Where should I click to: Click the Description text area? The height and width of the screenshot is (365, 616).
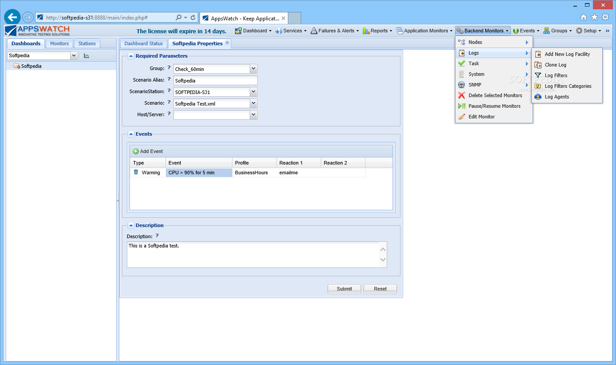[257, 255]
